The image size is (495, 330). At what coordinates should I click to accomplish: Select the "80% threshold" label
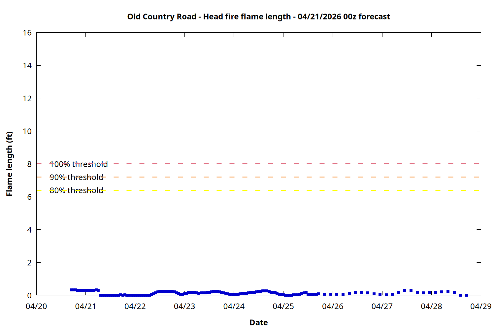click(x=77, y=190)
